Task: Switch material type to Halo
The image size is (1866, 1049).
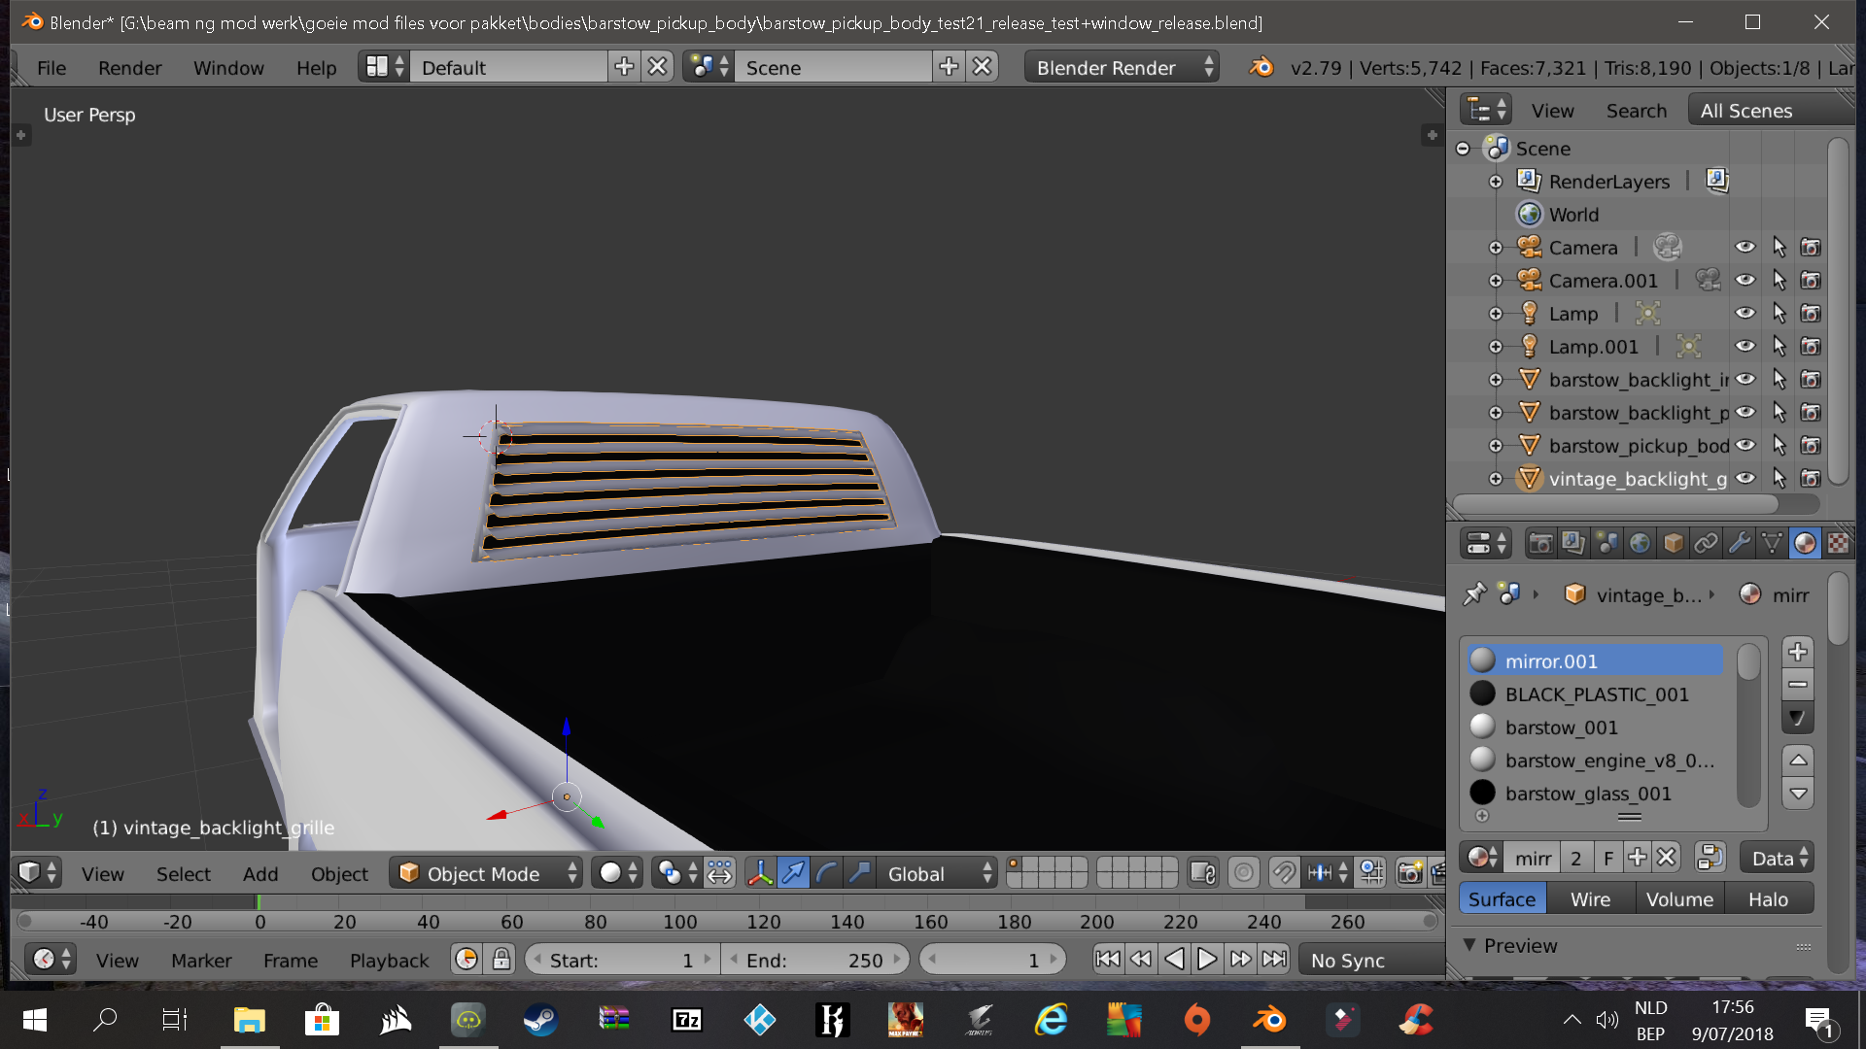Action: tap(1768, 898)
